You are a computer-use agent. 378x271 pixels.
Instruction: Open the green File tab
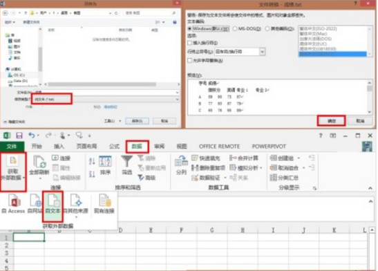(x=12, y=147)
